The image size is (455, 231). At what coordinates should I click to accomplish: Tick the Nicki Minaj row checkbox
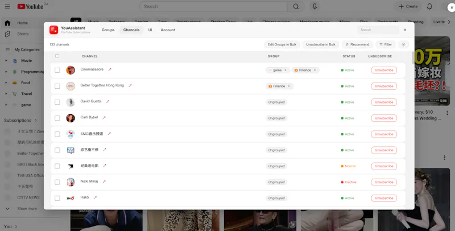[57, 182]
